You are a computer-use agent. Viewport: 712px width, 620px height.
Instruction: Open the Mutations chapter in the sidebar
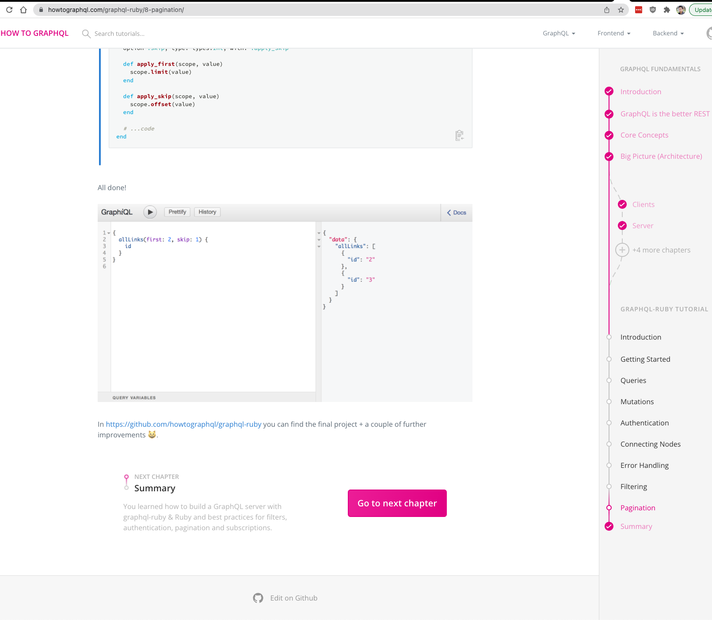click(637, 402)
